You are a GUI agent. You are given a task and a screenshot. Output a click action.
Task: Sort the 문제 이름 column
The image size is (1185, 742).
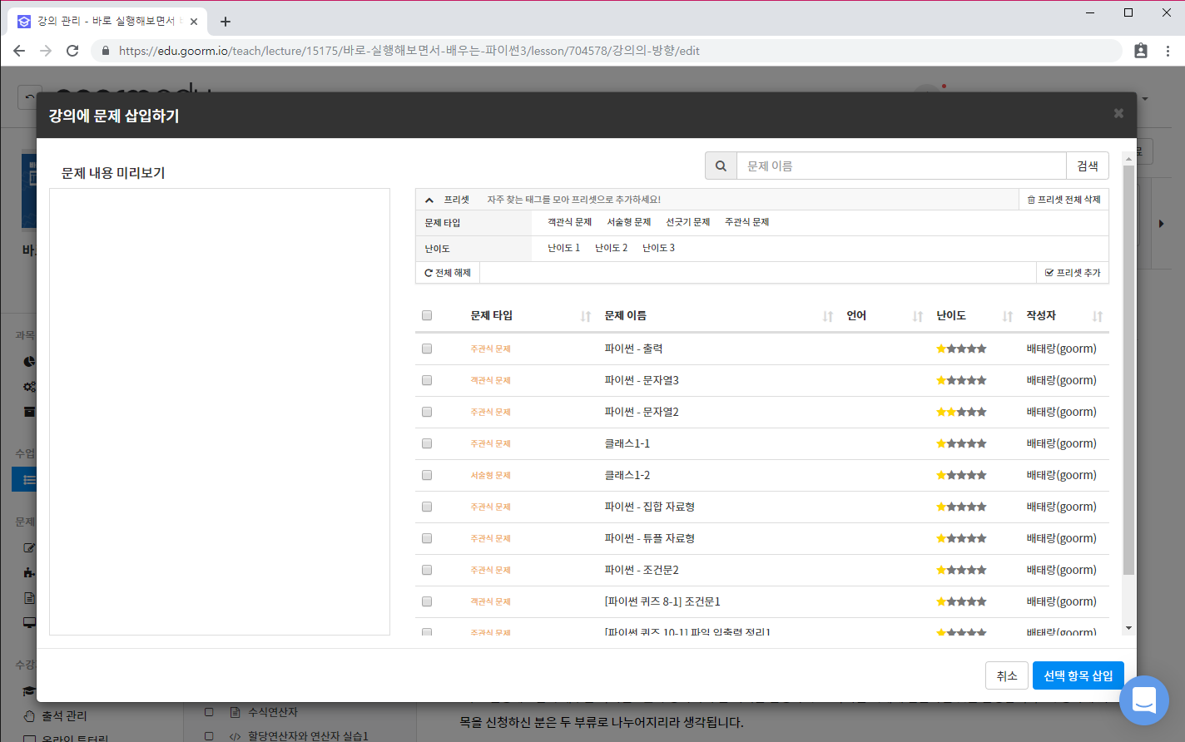tap(827, 316)
